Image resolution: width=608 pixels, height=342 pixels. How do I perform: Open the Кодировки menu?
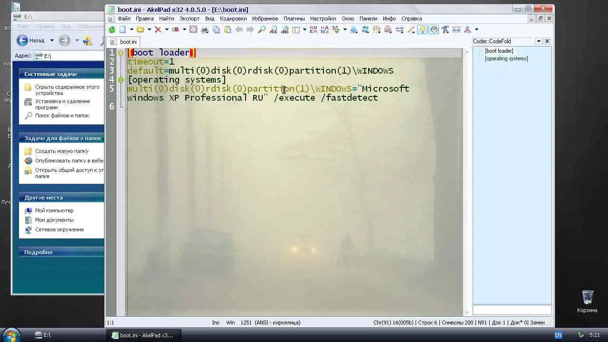pyautogui.click(x=233, y=19)
